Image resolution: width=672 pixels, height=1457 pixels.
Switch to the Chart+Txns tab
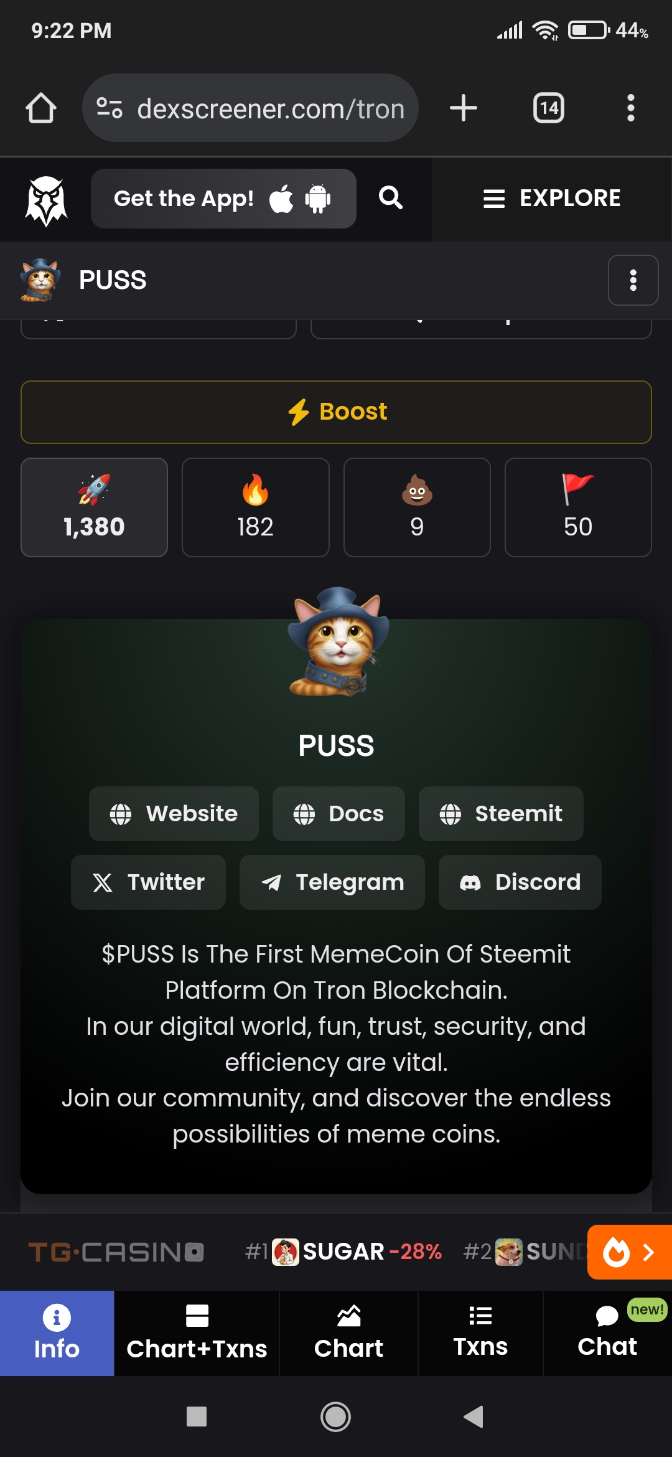pos(197,1332)
